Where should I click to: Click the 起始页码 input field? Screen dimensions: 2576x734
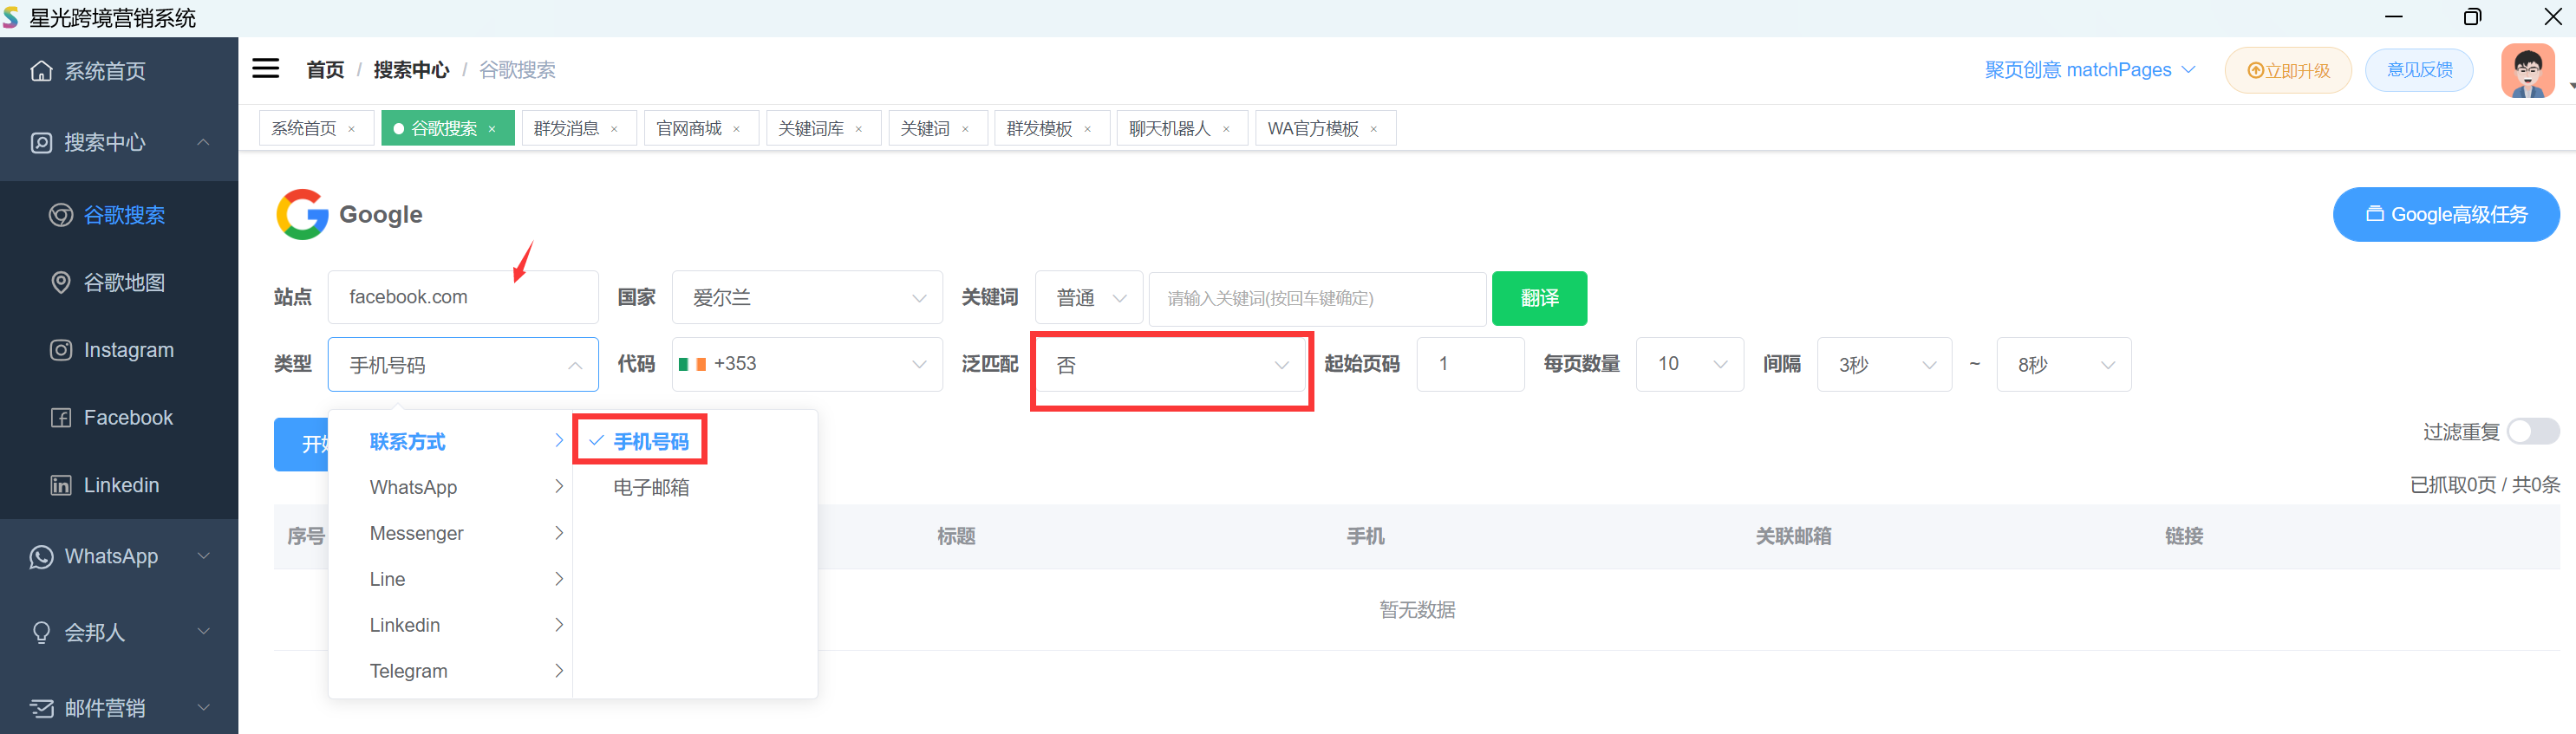1470,364
